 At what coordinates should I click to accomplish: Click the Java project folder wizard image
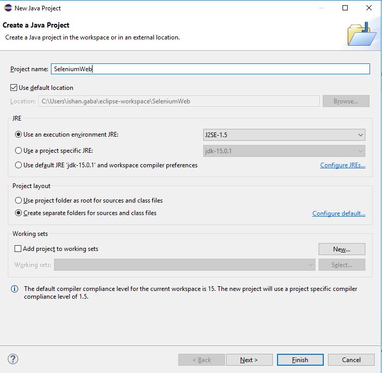tap(362, 34)
